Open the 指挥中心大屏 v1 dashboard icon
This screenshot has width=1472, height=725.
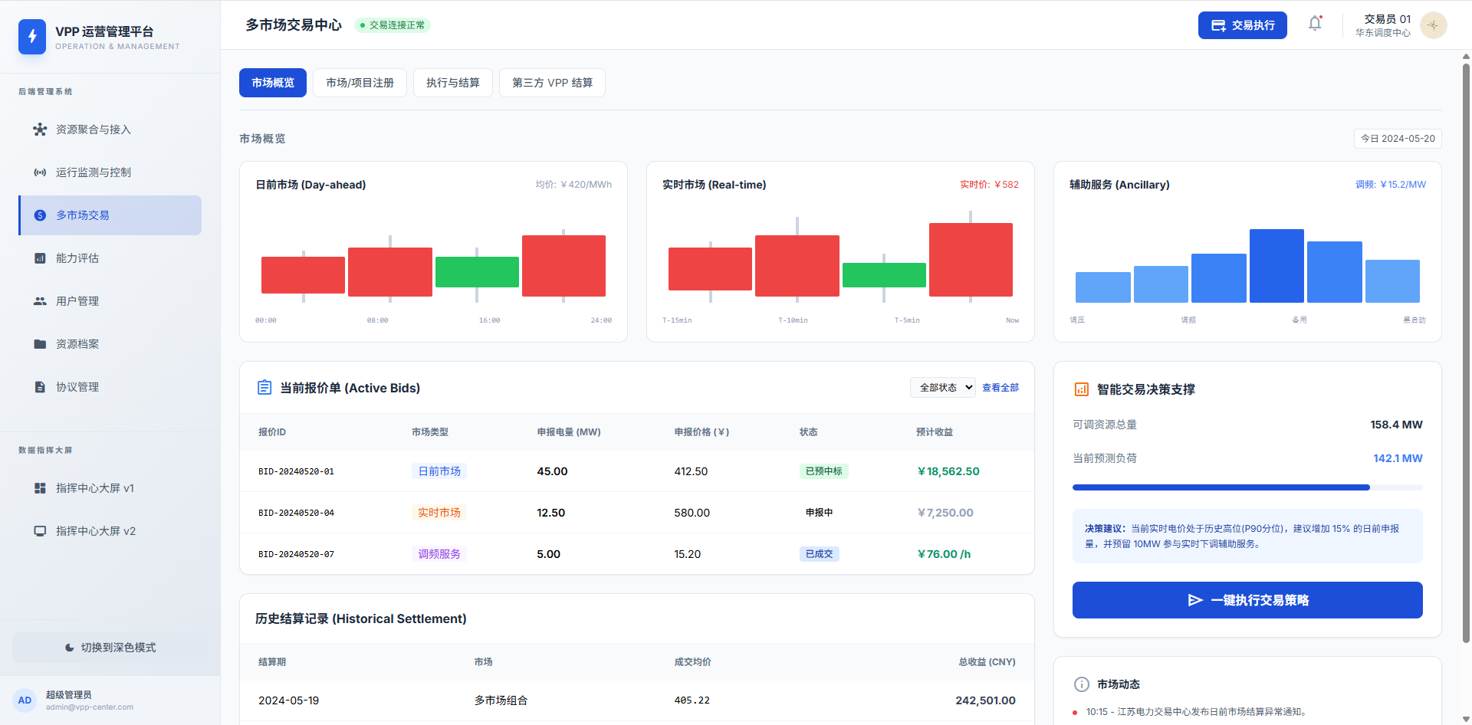pyautogui.click(x=40, y=488)
